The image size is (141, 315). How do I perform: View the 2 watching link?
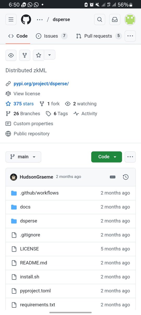[x=81, y=104]
